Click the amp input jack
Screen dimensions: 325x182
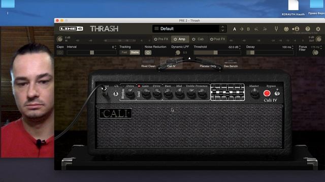coord(105,90)
